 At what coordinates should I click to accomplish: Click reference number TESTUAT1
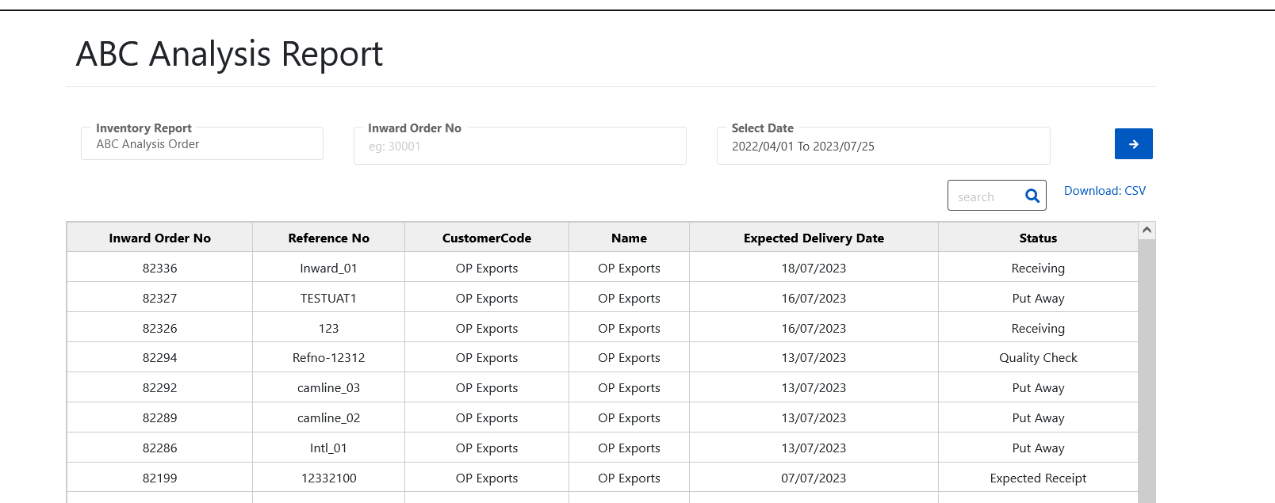pyautogui.click(x=328, y=299)
